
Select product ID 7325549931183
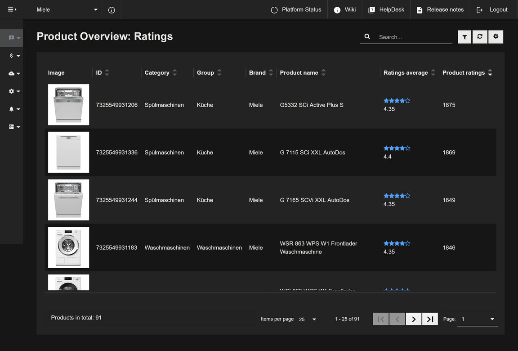(x=116, y=248)
